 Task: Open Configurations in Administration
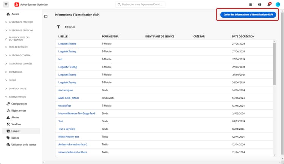point(19,104)
